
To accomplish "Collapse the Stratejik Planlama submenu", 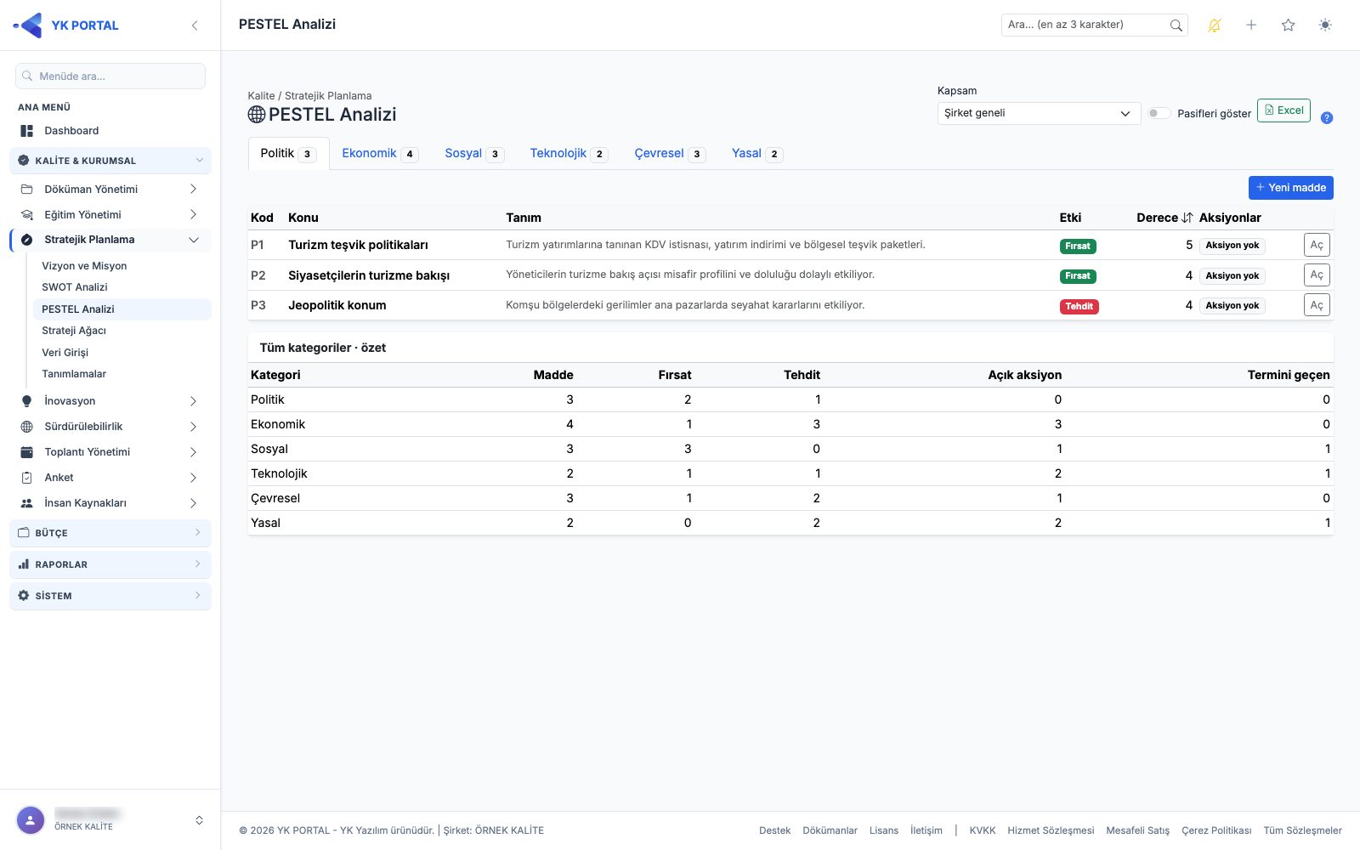I will 110,240.
